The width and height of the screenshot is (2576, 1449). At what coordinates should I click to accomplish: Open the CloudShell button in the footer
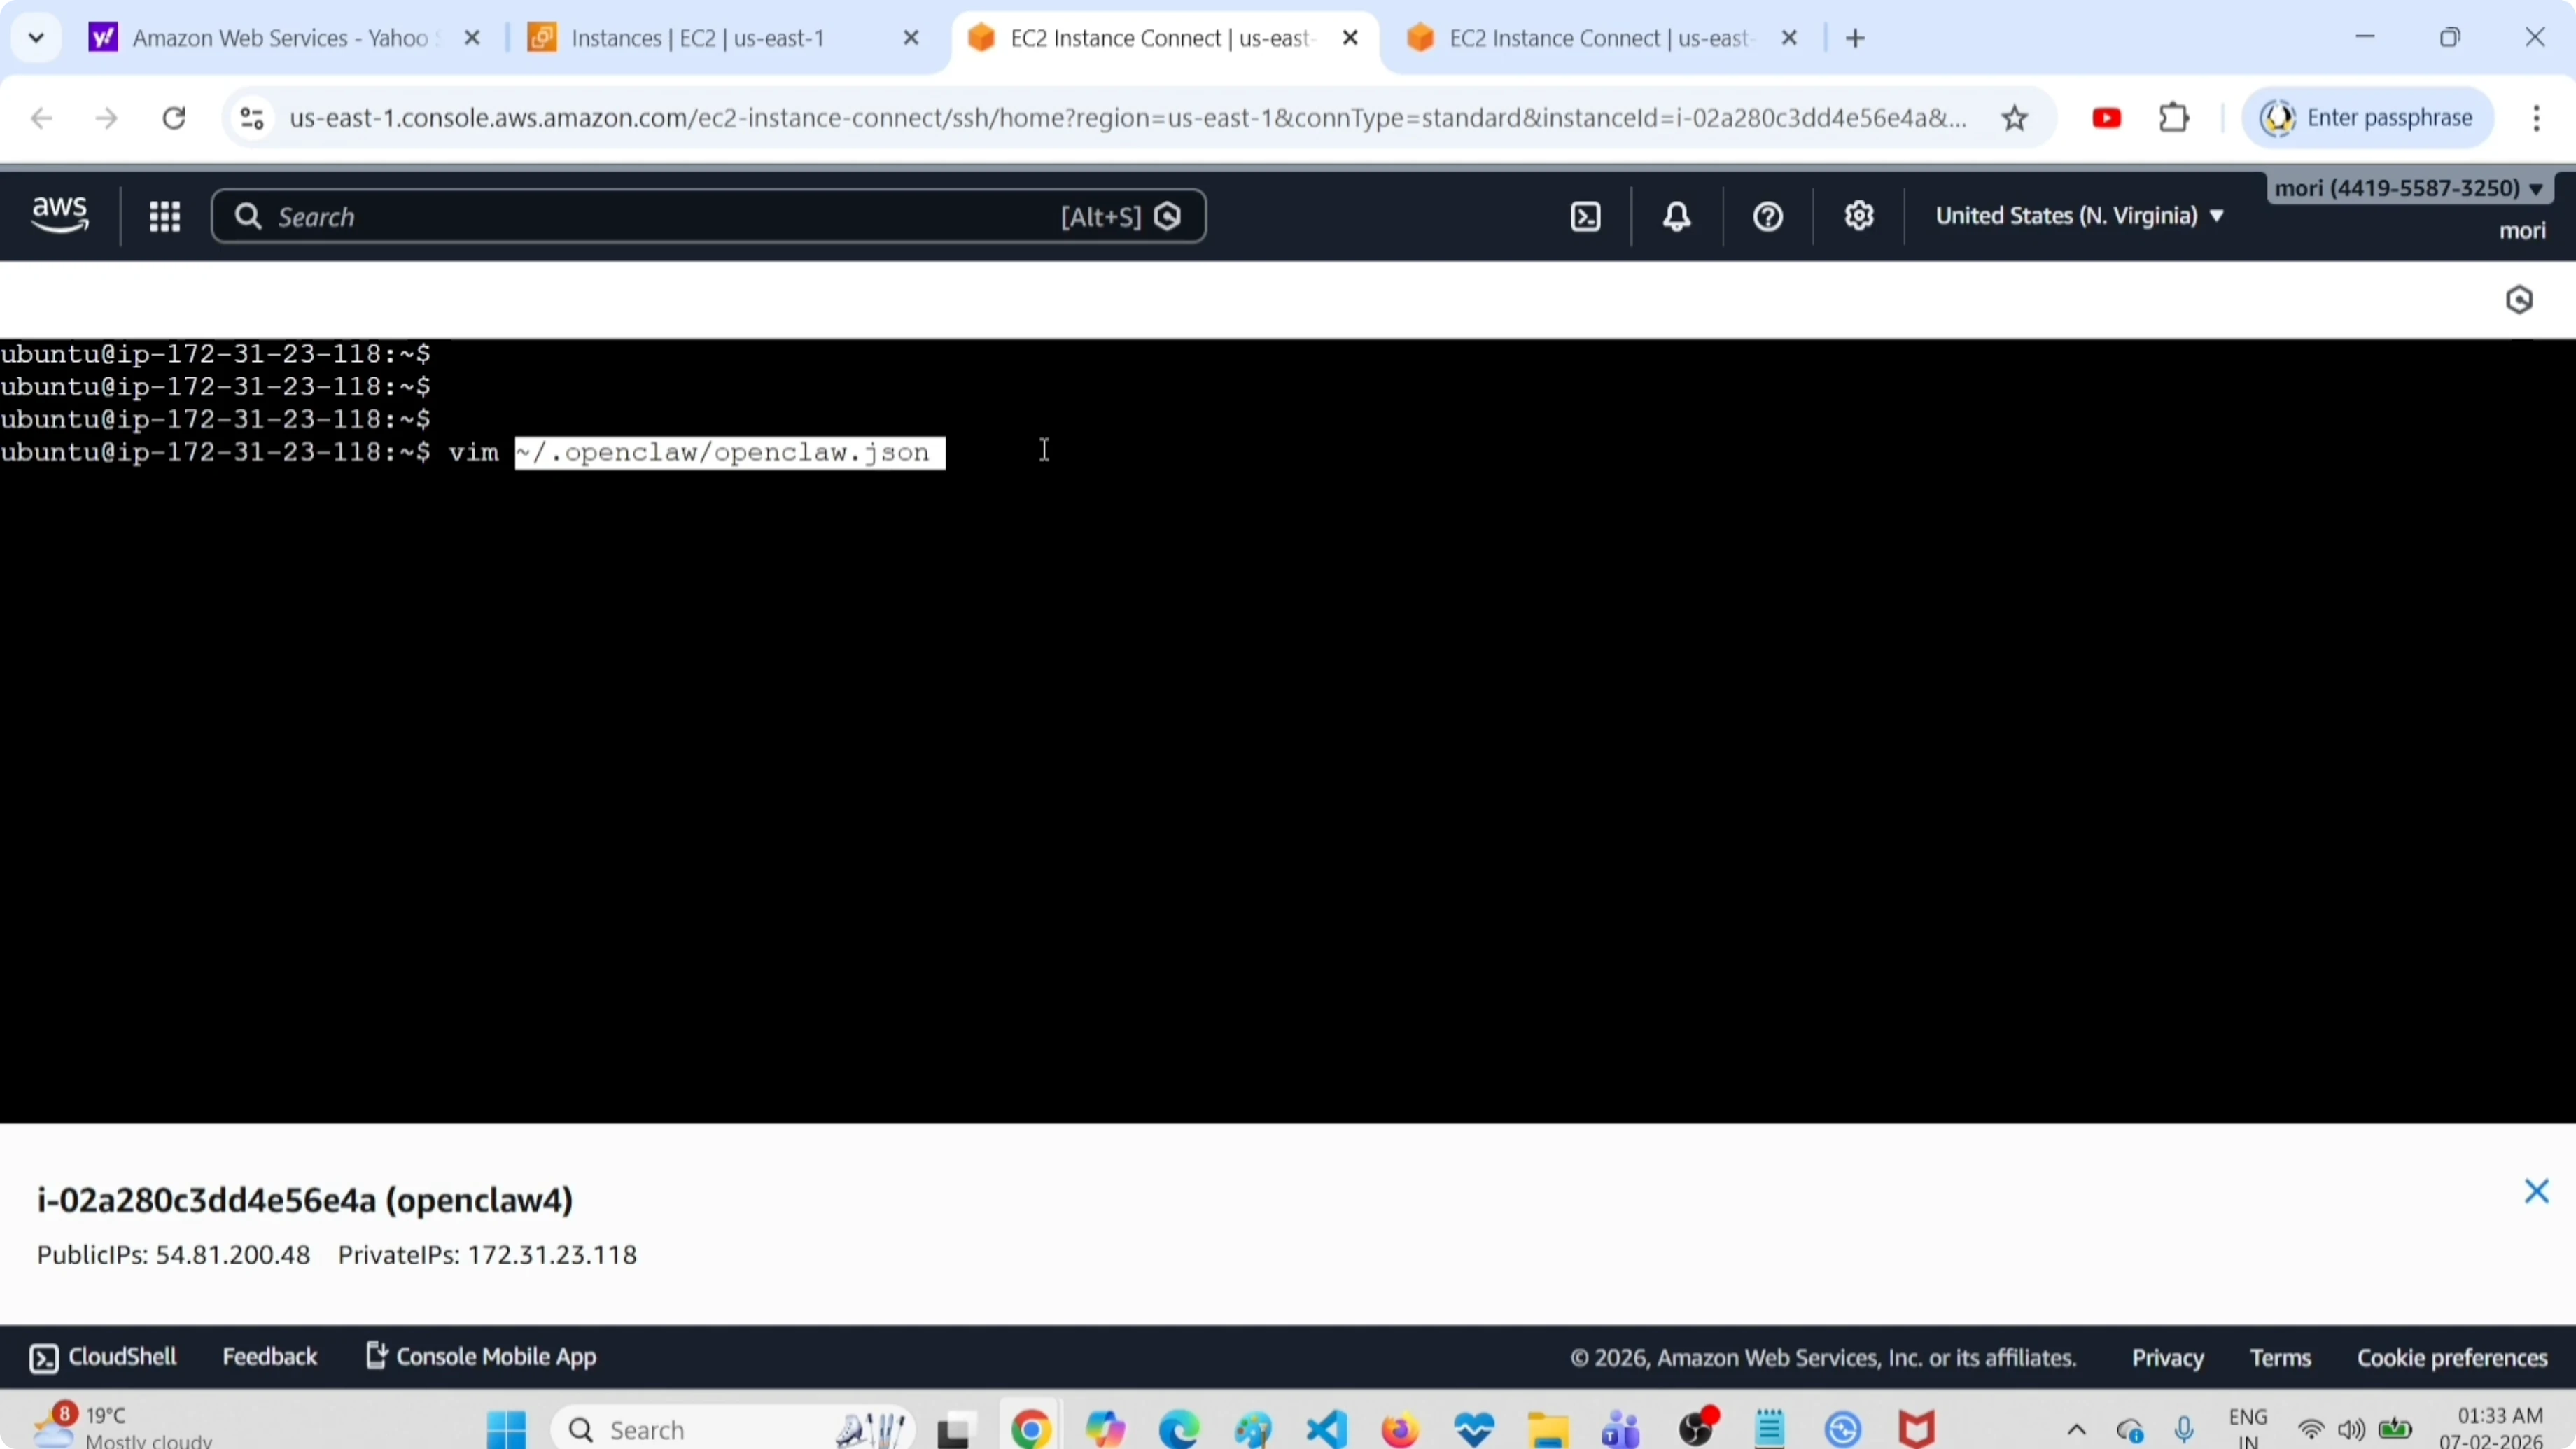pos(104,1357)
